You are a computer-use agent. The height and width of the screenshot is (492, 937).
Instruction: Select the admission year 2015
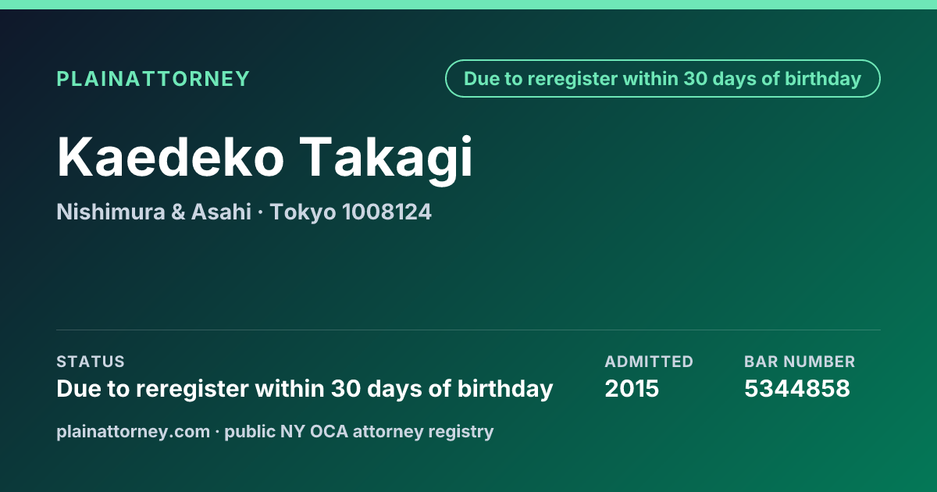[632, 389]
